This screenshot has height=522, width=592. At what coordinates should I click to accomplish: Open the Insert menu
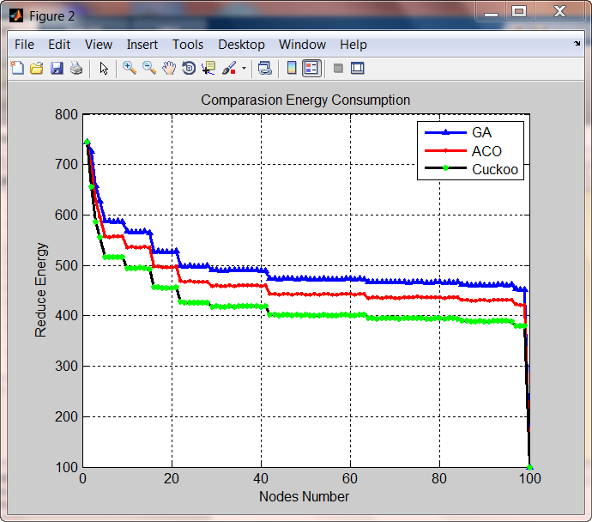point(142,45)
